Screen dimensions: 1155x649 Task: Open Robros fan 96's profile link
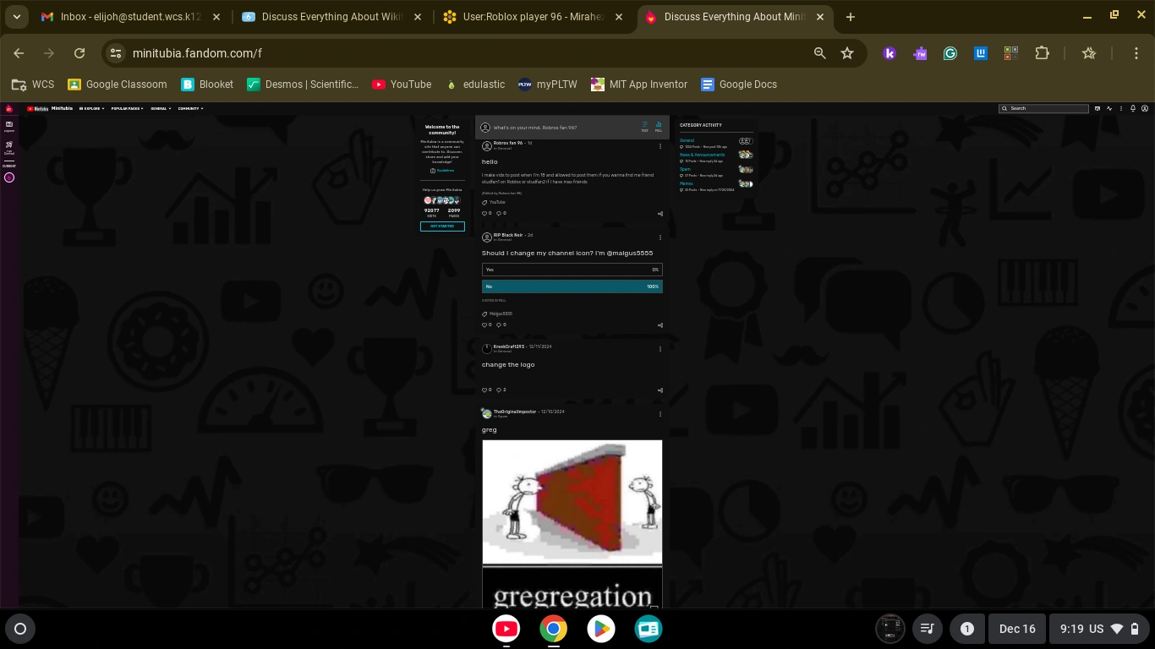(508, 143)
